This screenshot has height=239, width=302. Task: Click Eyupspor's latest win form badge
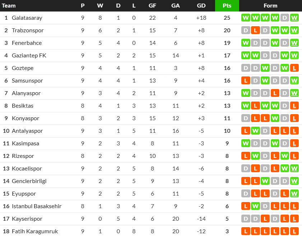tap(294, 194)
